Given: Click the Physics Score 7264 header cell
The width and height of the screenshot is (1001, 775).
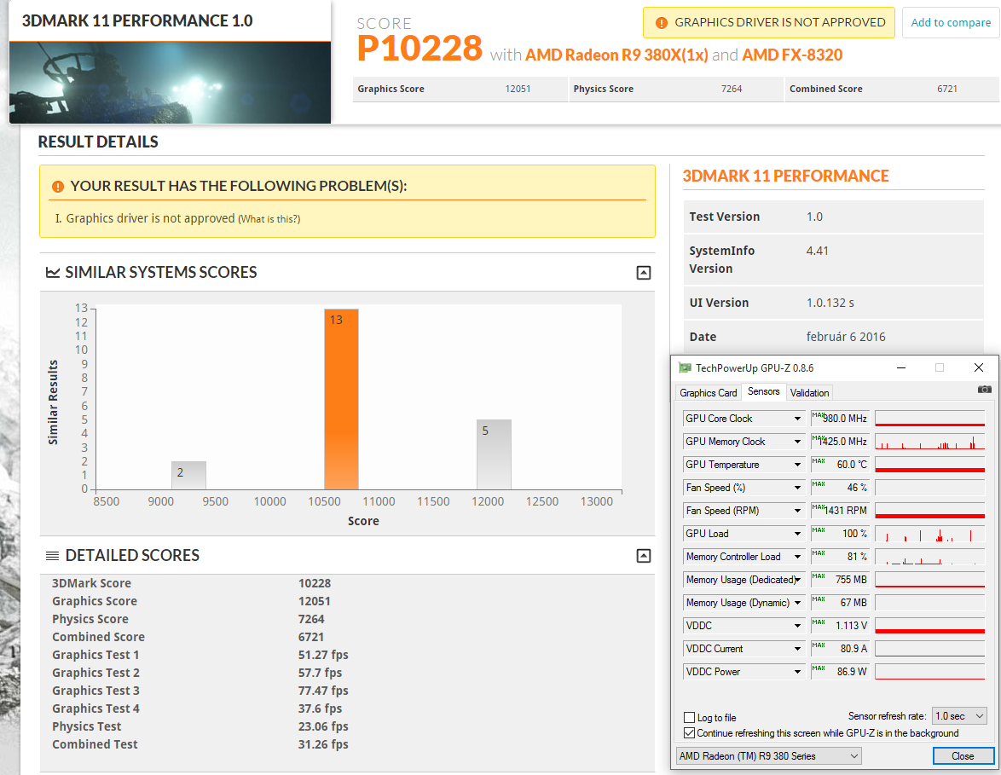Looking at the screenshot, I should coord(676,89).
